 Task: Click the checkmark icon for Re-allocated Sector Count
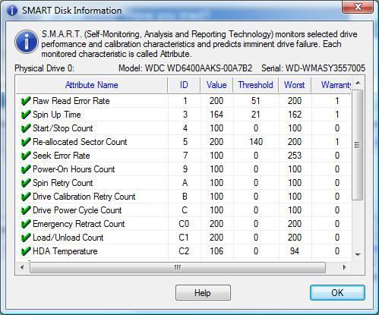[x=26, y=142]
